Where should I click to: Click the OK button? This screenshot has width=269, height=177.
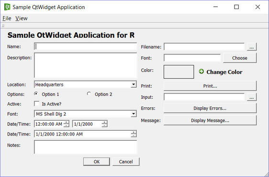coord(97,162)
